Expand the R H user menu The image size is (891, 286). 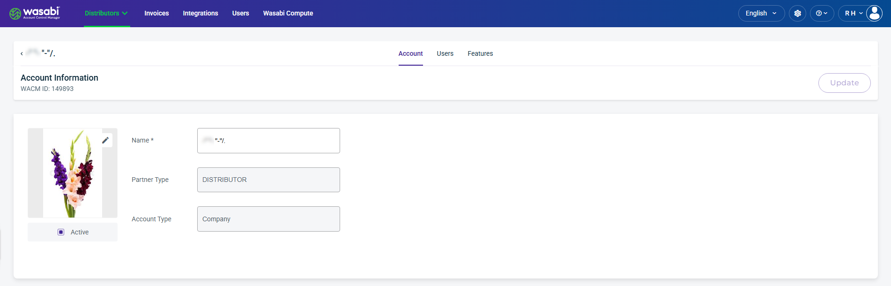click(854, 13)
